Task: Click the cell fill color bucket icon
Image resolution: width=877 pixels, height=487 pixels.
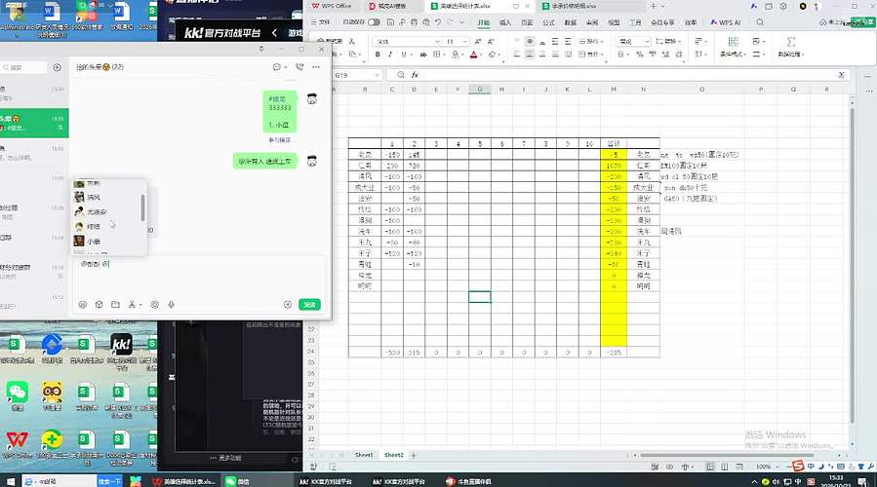Action: [456, 55]
